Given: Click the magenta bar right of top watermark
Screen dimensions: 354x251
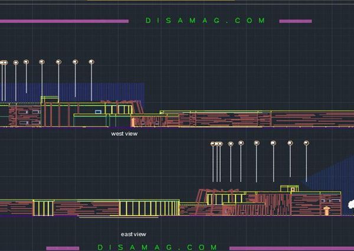Looking at the screenshot, I should point(295,21).
